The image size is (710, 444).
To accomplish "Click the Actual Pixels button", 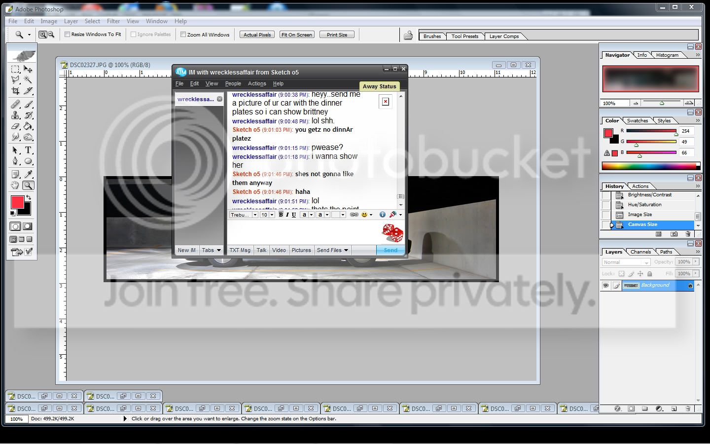I will 257,35.
